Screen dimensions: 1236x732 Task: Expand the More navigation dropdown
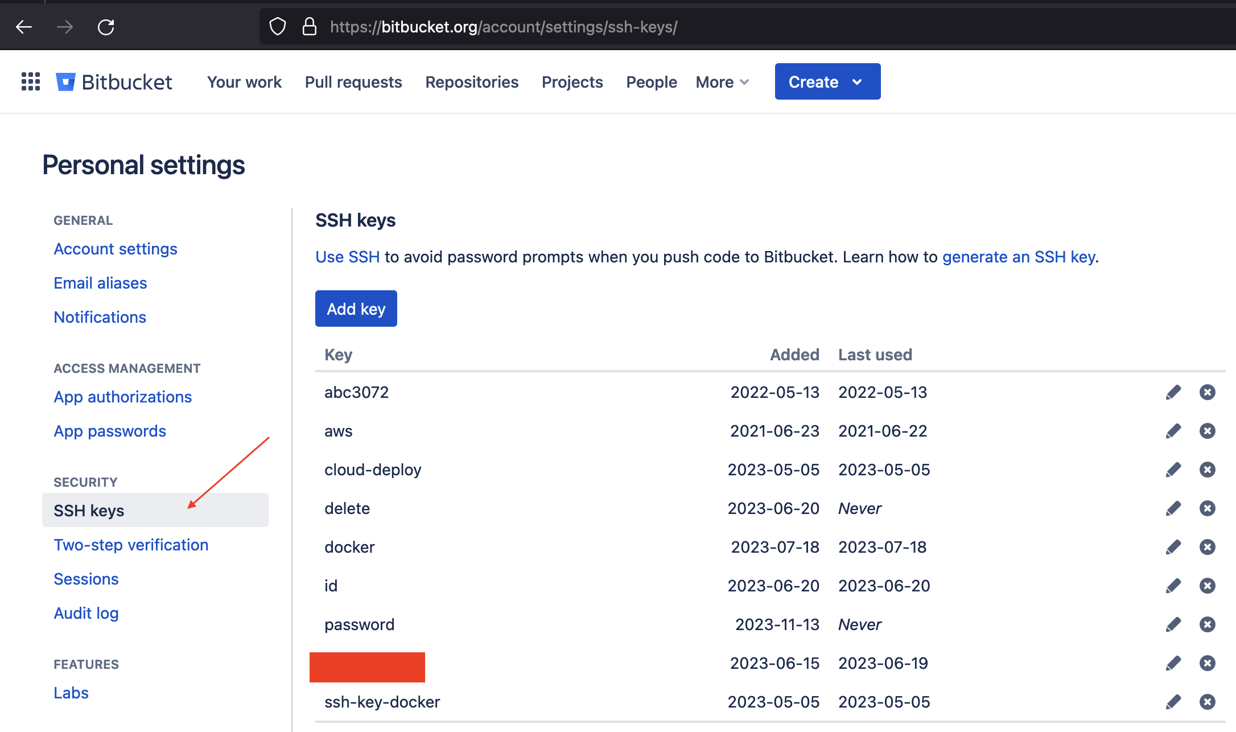tap(722, 82)
